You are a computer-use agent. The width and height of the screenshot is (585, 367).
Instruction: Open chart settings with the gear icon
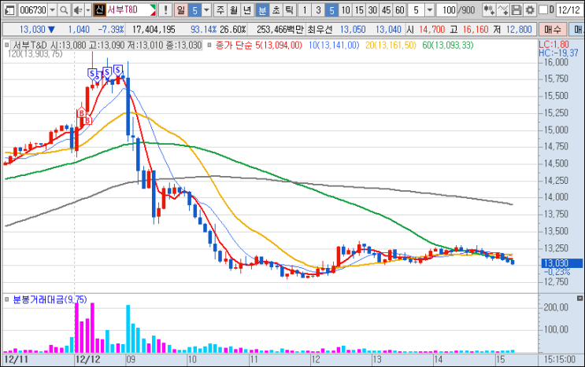click(529, 10)
